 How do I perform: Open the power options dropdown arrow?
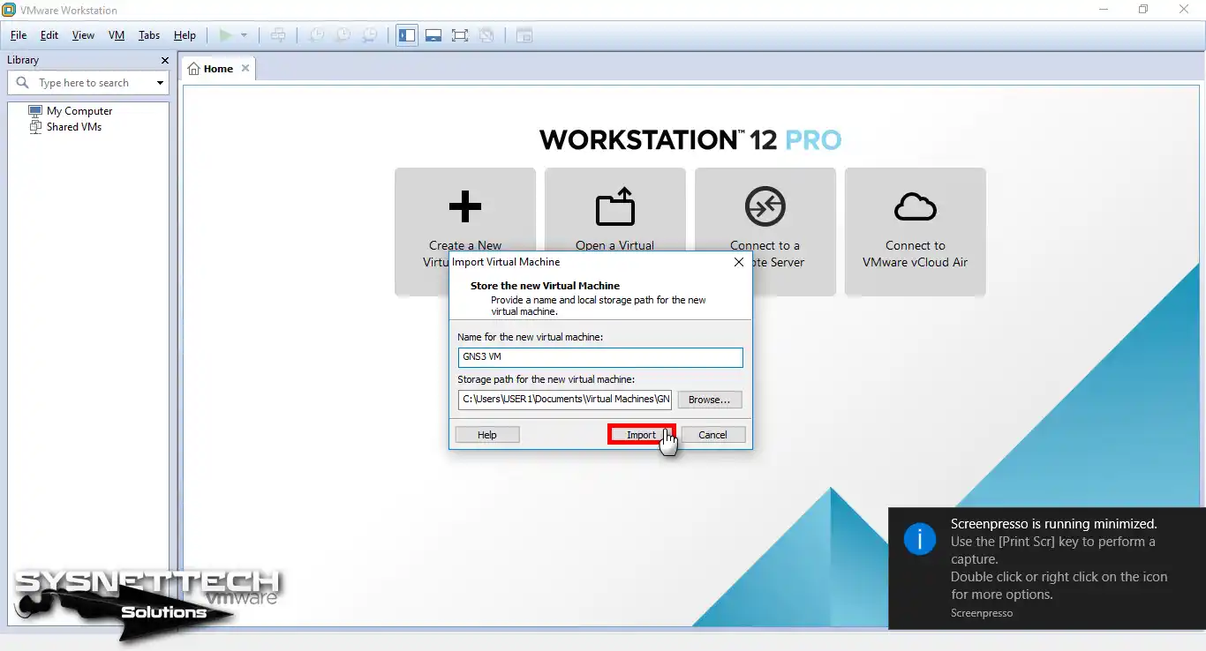pos(245,35)
